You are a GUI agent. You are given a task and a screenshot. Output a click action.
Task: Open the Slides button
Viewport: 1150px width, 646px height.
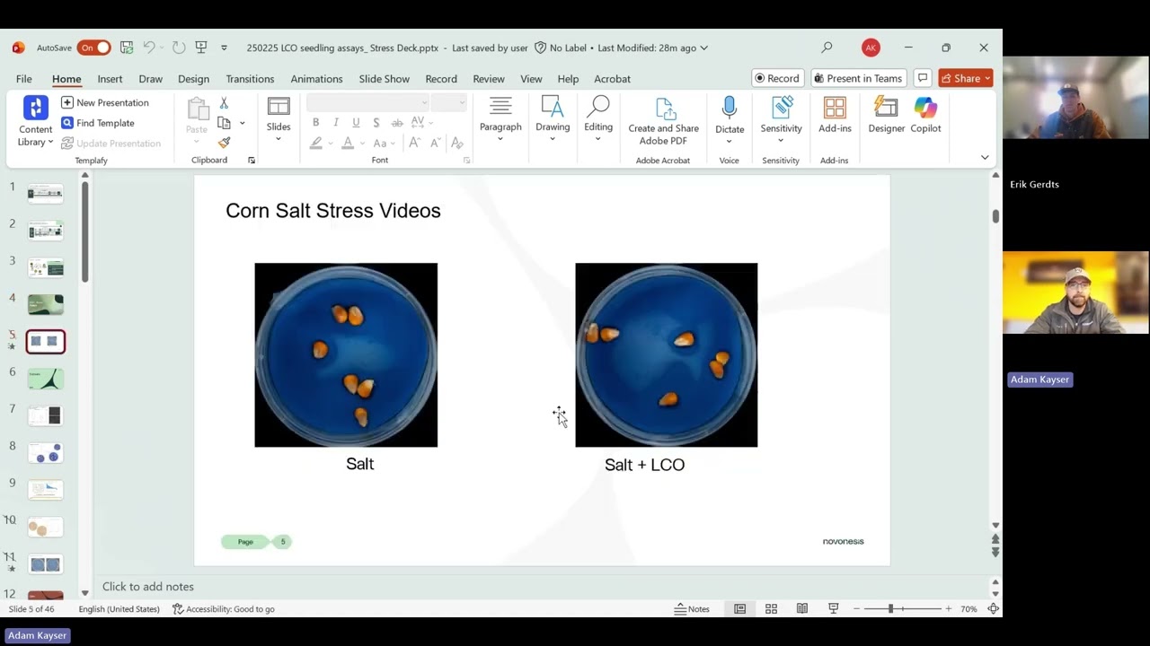point(279,120)
